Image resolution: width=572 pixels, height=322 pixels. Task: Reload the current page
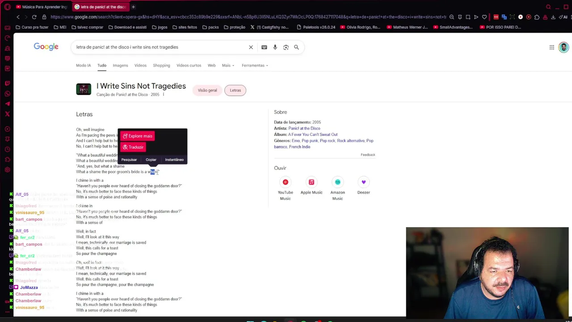click(x=34, y=17)
